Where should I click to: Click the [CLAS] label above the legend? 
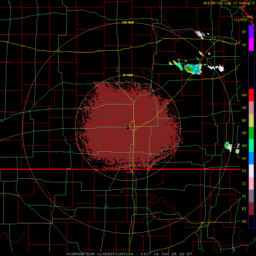tap(240, 20)
